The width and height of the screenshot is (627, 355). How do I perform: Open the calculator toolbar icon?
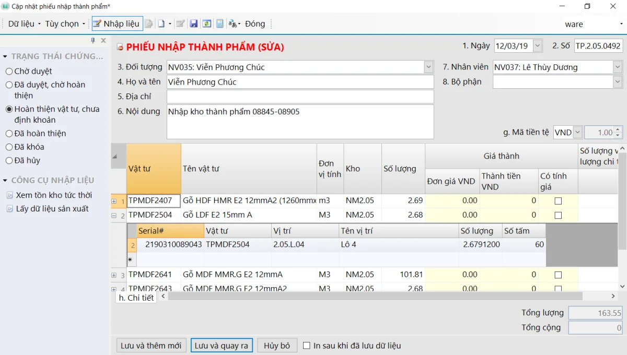click(x=220, y=24)
